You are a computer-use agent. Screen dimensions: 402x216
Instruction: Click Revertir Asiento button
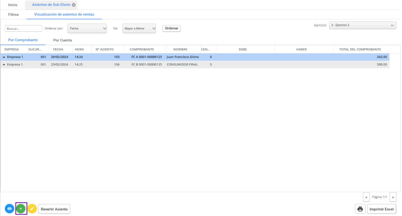point(54,209)
